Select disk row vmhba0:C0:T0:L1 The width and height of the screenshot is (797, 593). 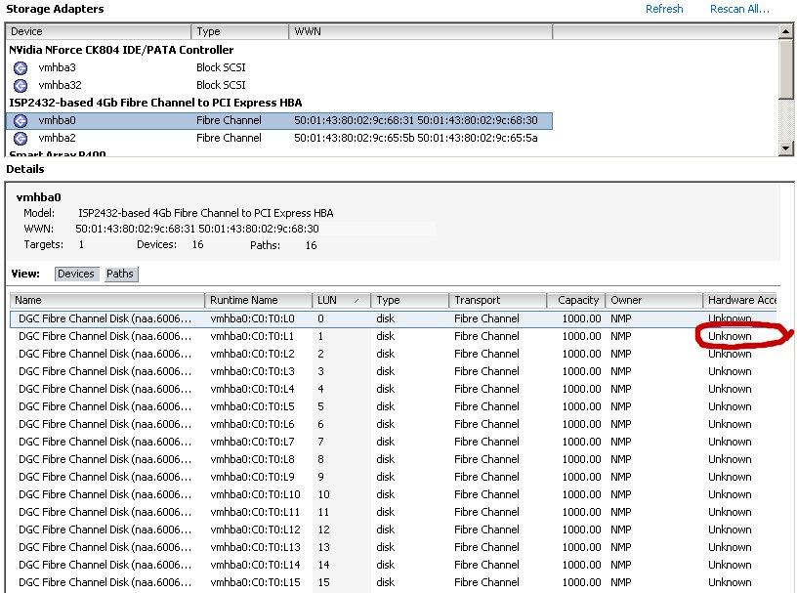tap(395, 336)
